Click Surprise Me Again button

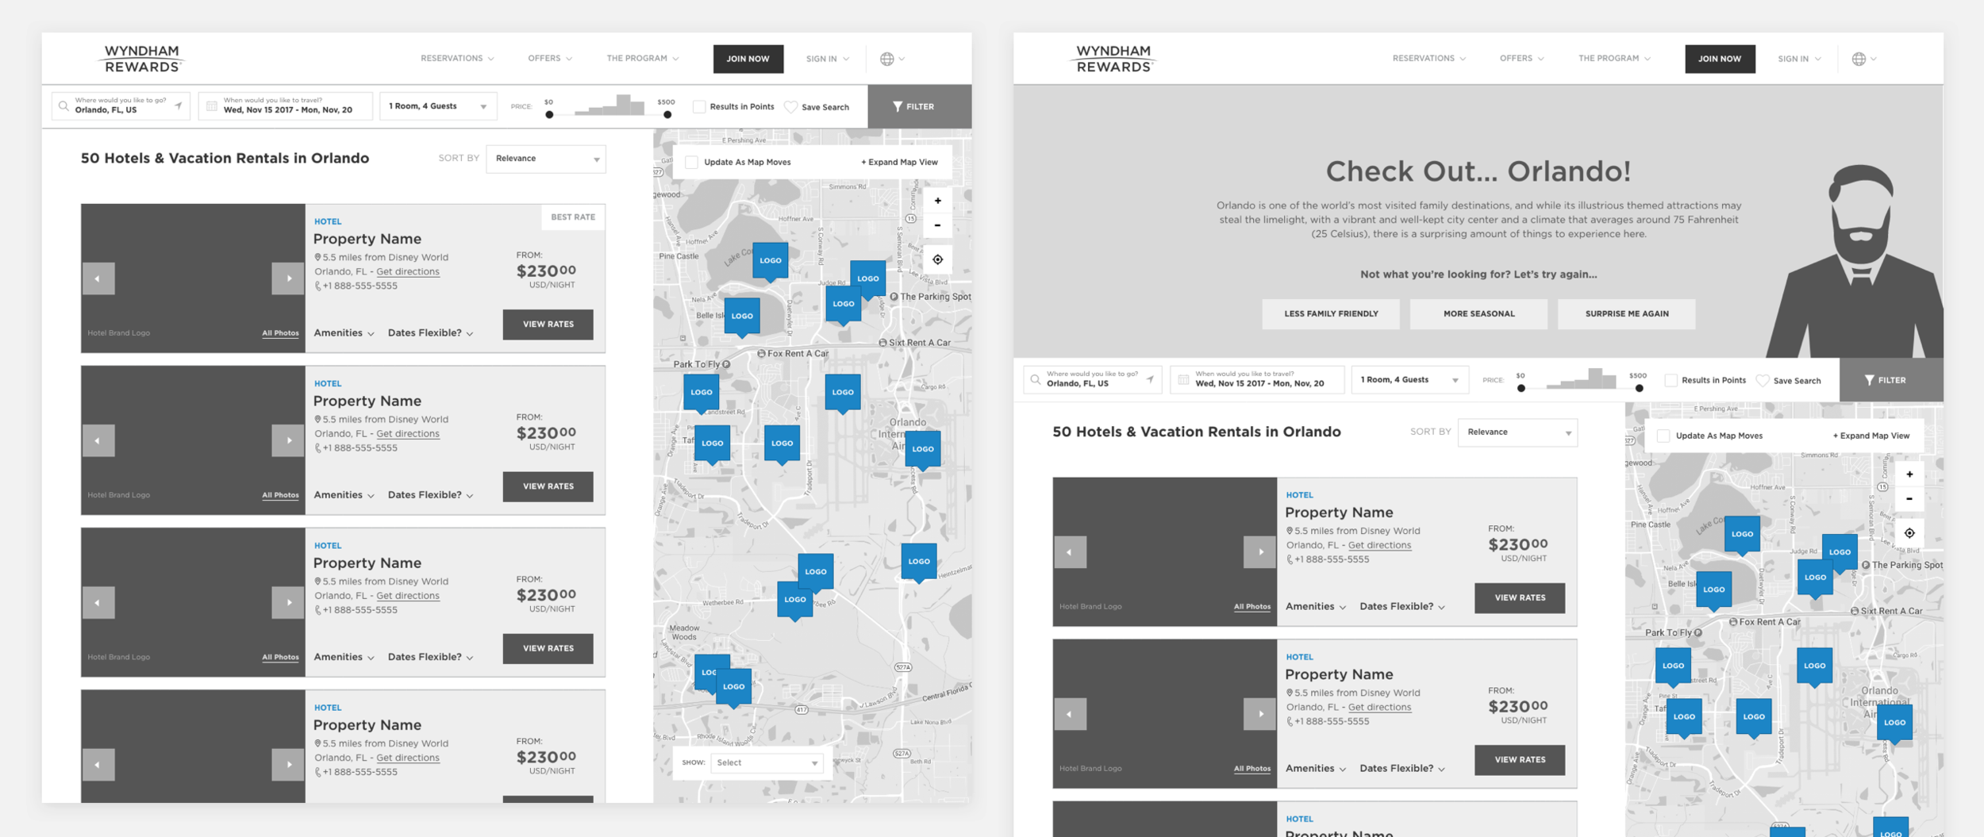click(1627, 314)
